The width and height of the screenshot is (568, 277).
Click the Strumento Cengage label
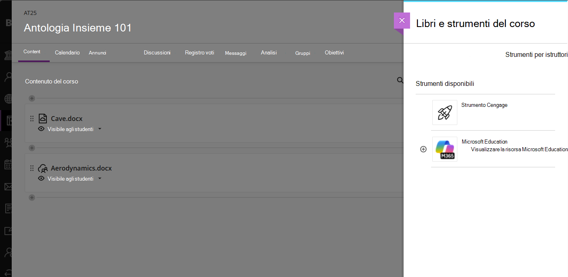[484, 105]
